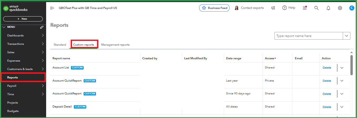Open Account List row action dropdown
The image size is (357, 118).
pos(342,68)
